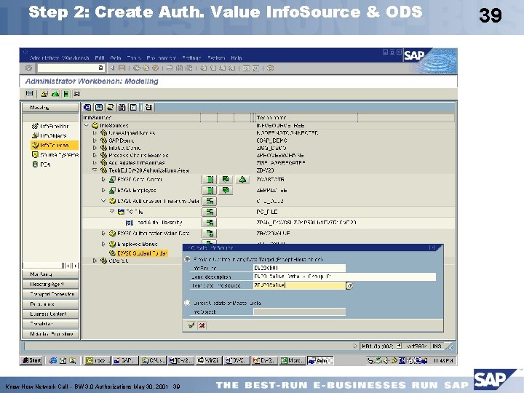Click the green icon in the BW20 Authorization Value Data row
The width and height of the screenshot is (524, 393).
coord(209,234)
